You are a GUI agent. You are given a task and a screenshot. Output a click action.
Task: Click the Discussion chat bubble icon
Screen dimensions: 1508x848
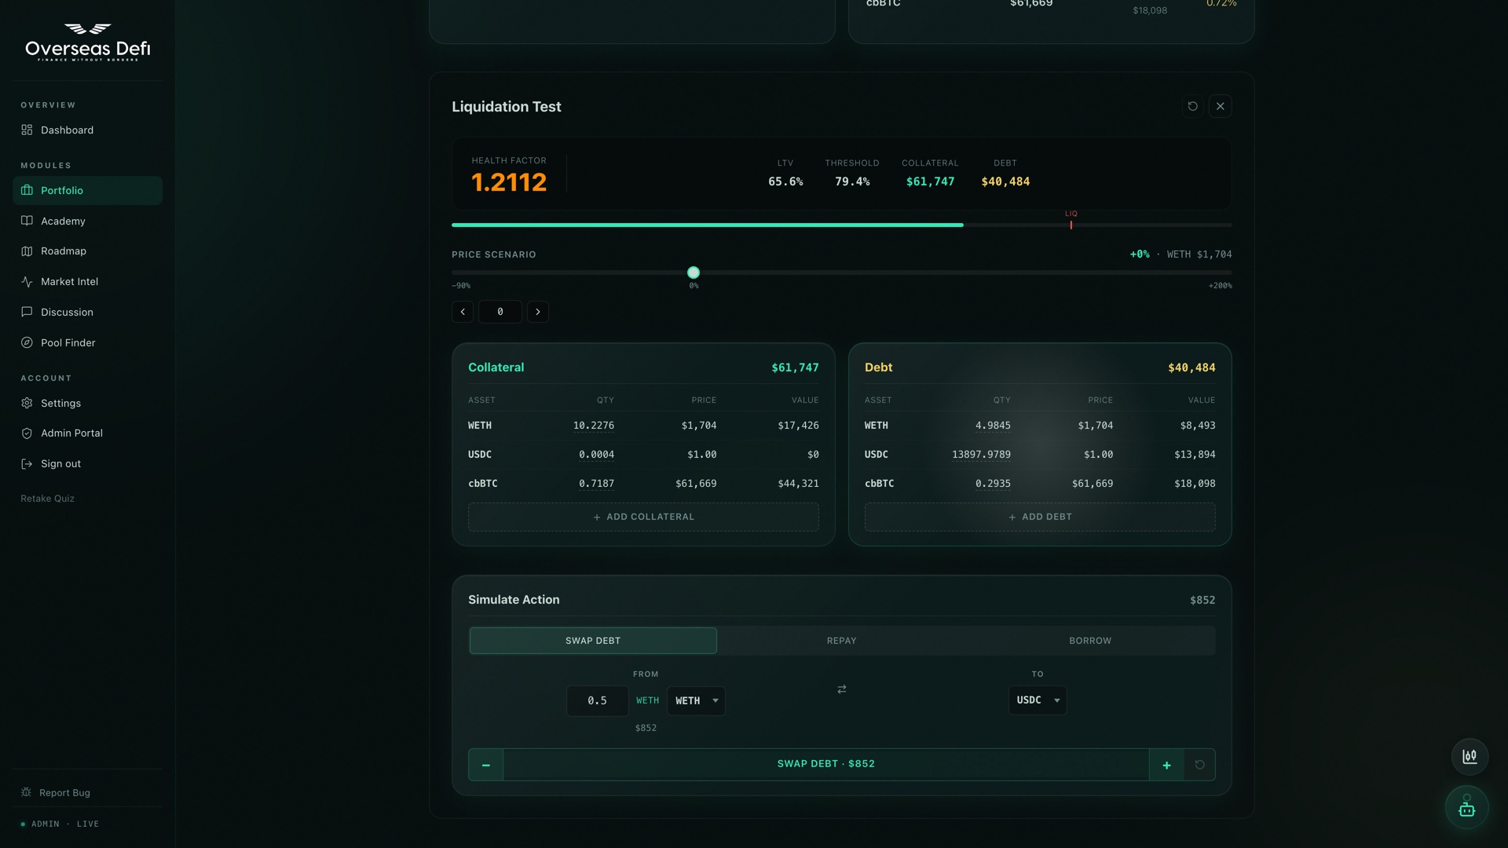(27, 312)
